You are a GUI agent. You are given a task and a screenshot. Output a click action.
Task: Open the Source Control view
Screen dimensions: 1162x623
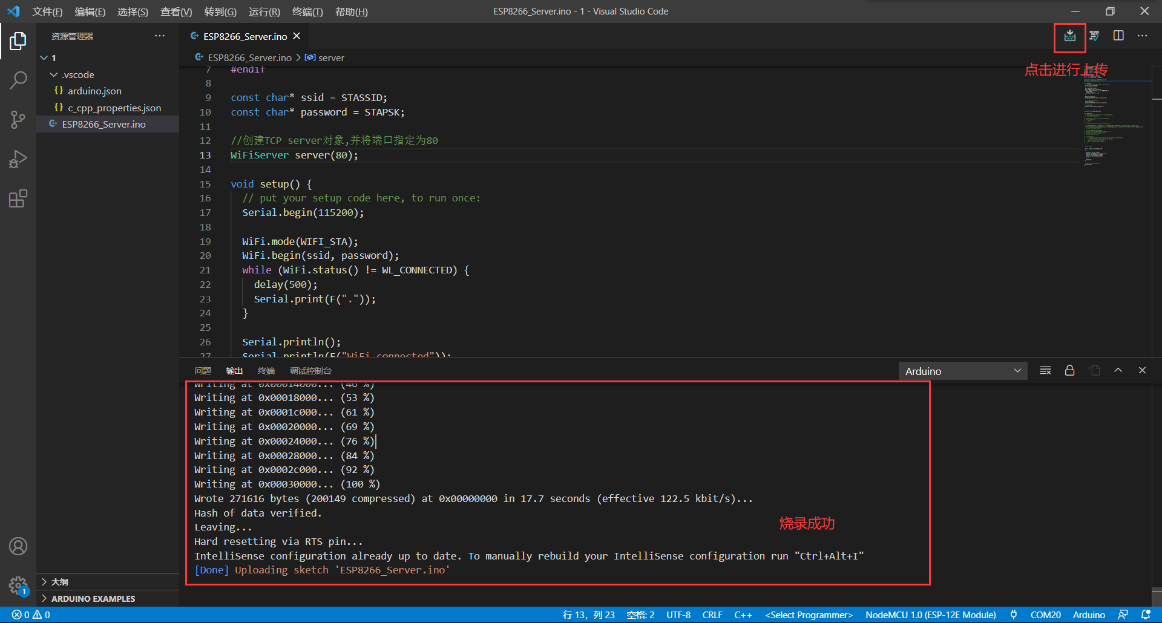pyautogui.click(x=18, y=119)
